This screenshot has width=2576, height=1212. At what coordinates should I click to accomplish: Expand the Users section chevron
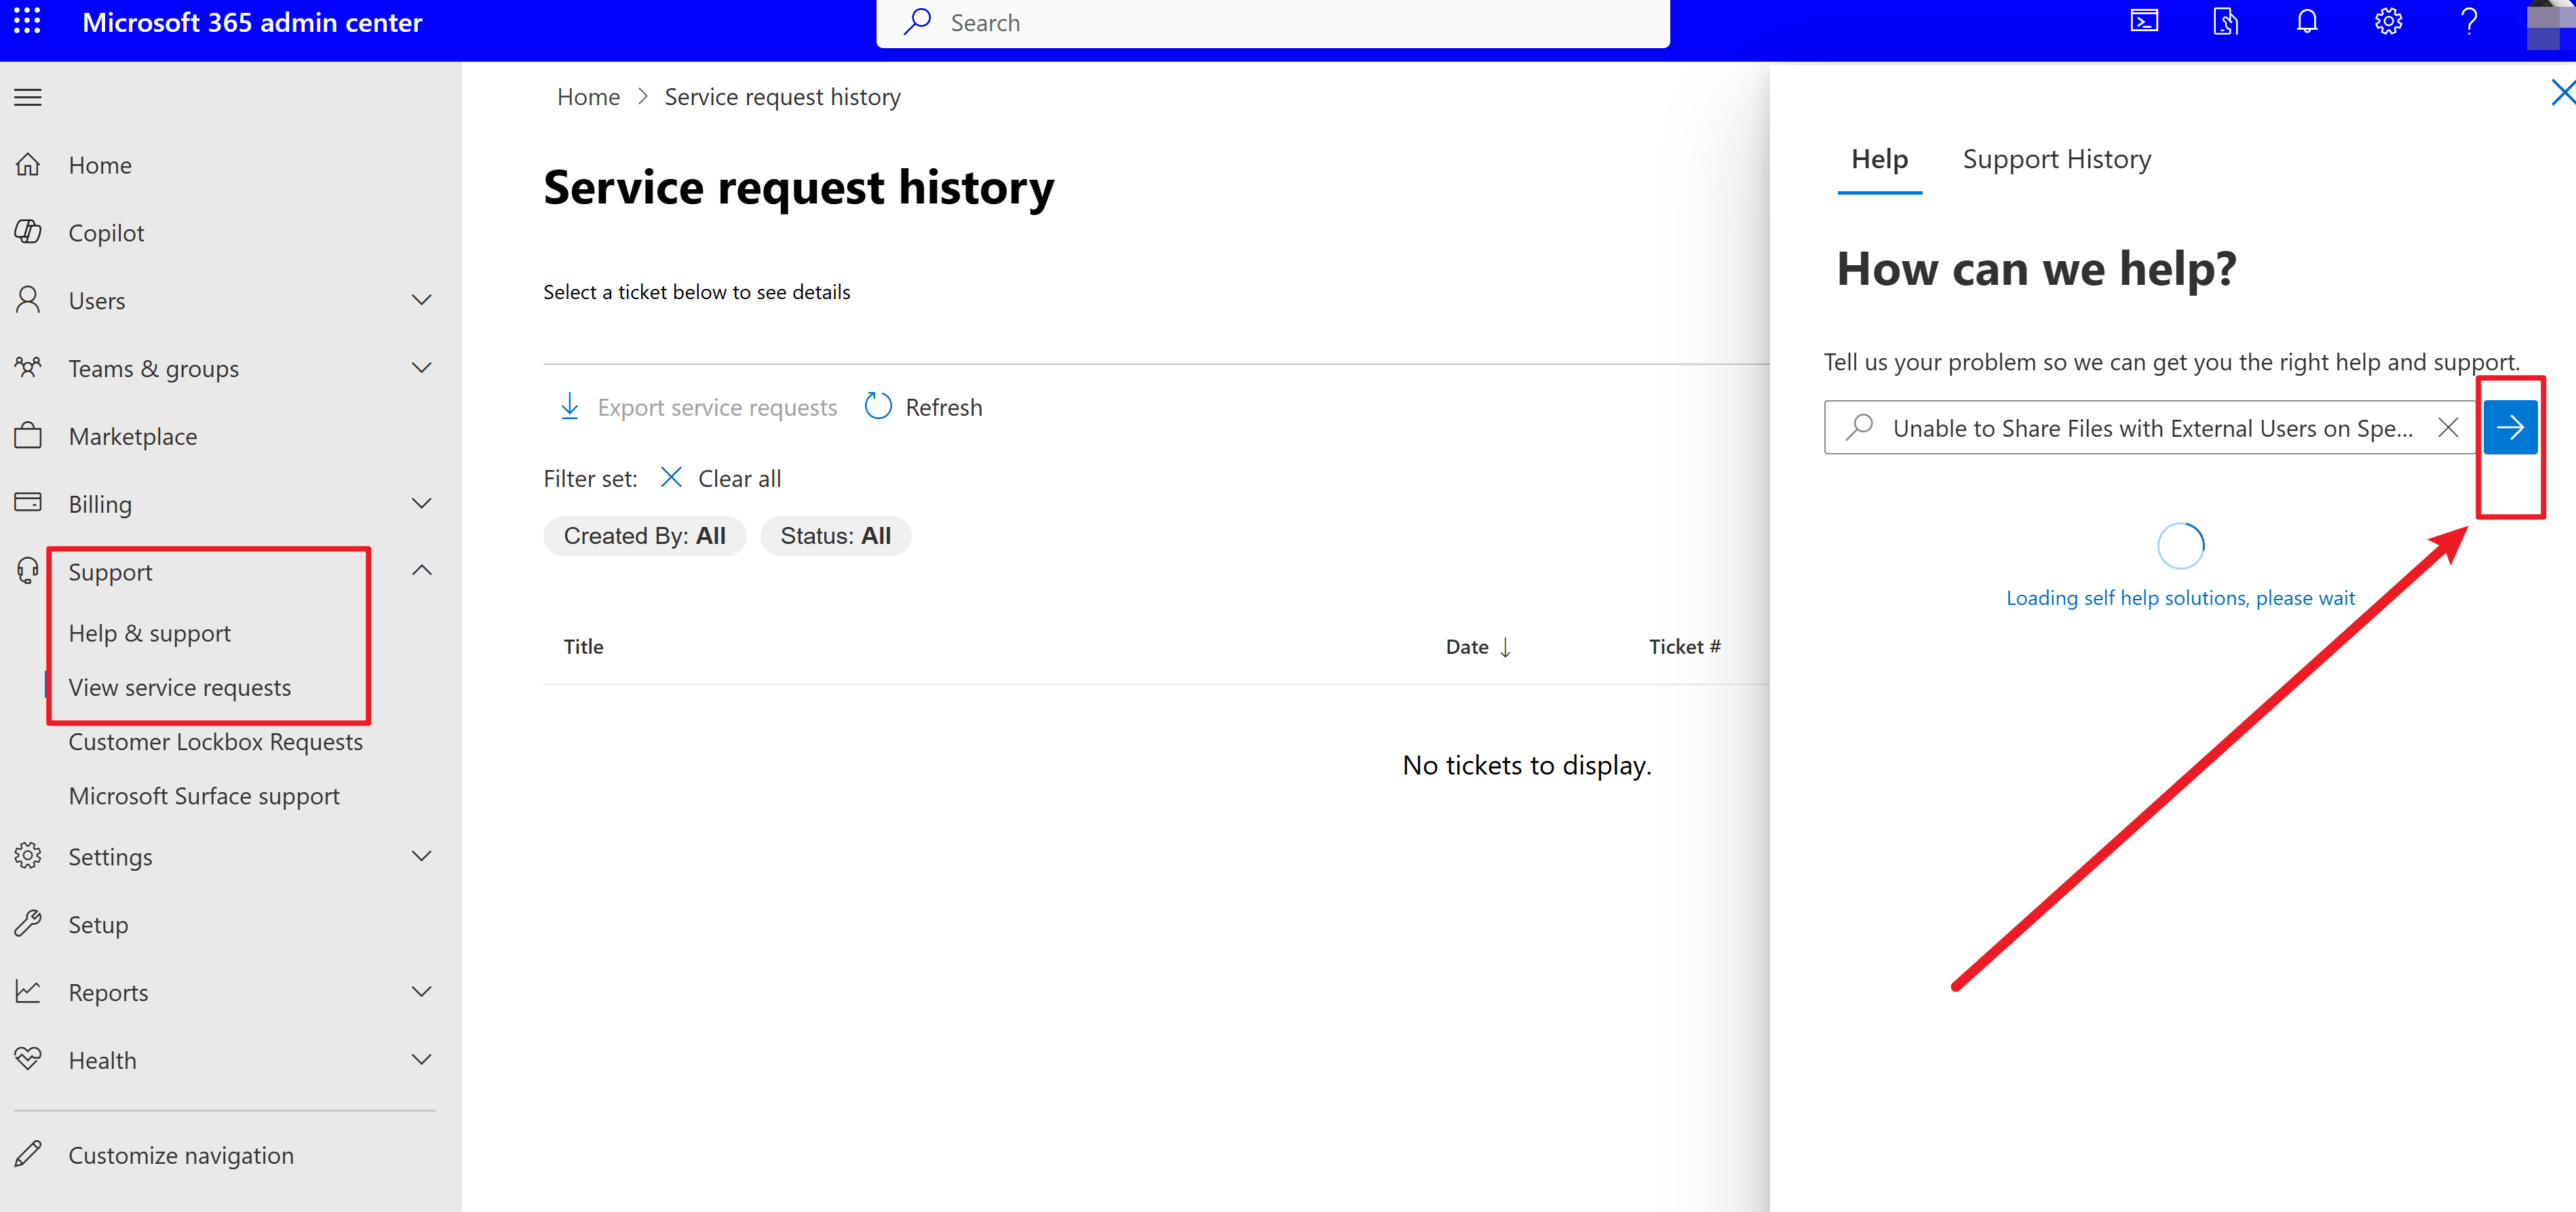tap(422, 300)
